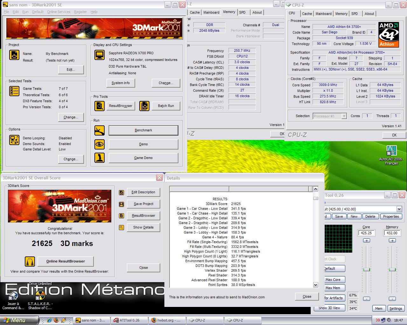Viewport: 407px width, 325px height.
Task: Click the Demo eye icon
Action: point(100,144)
